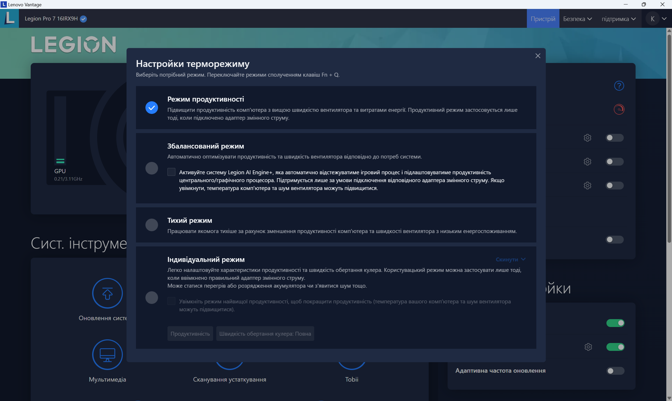This screenshot has width=672, height=401.
Task: Open the System Update upload arrow icon
Action: pos(107,293)
